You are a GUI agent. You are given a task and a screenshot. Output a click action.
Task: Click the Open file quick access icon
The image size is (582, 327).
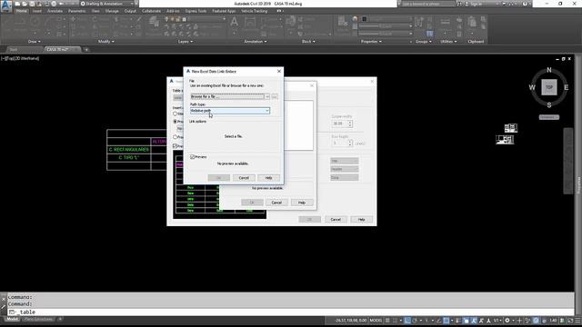[x=25, y=4]
